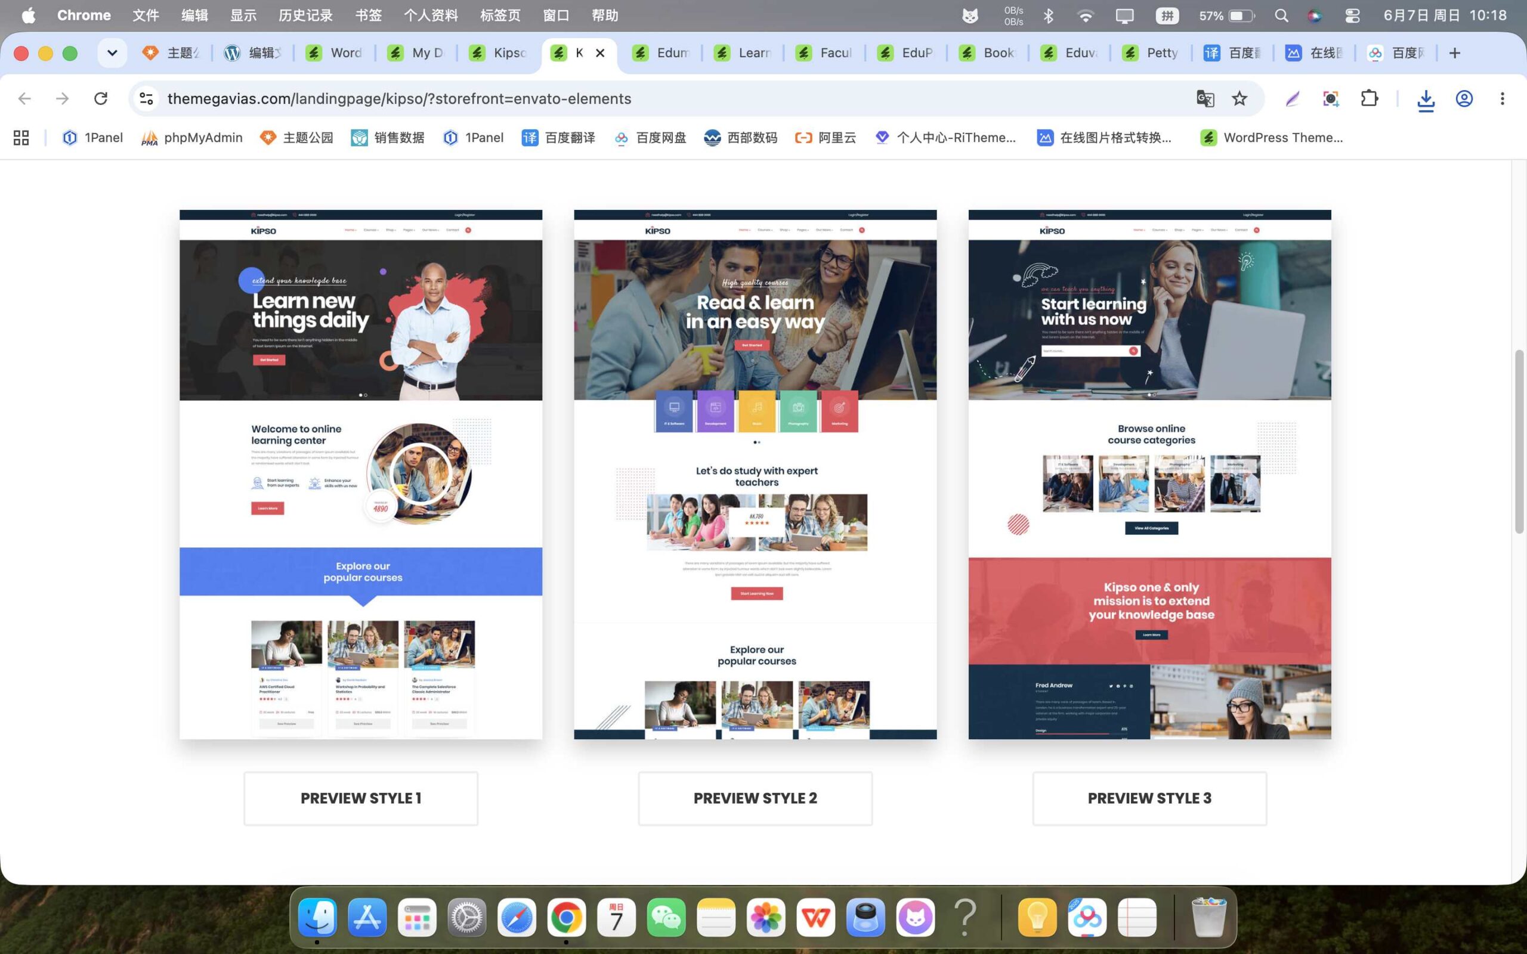
Task: Reload the page with refresh icon
Action: coord(100,98)
